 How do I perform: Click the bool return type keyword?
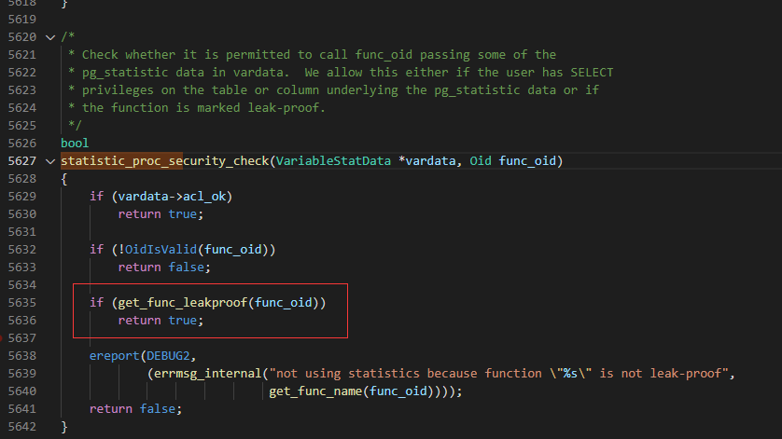(75, 144)
